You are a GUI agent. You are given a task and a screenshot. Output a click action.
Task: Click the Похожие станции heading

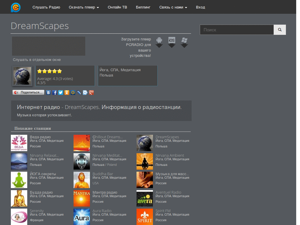[33, 128]
